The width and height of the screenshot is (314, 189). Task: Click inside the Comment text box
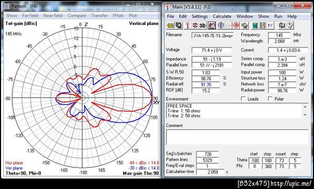[x=237, y=137]
